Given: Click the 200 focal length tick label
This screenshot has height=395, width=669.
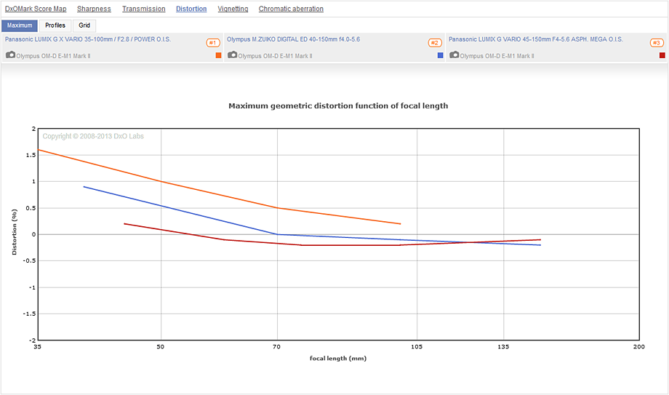Looking at the screenshot, I should (x=638, y=347).
